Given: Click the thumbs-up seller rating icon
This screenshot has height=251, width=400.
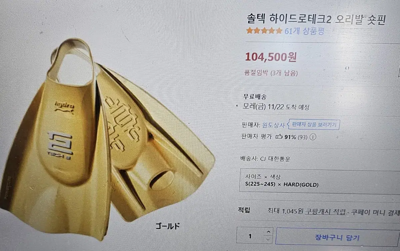Looking at the screenshot, I should tap(279, 136).
